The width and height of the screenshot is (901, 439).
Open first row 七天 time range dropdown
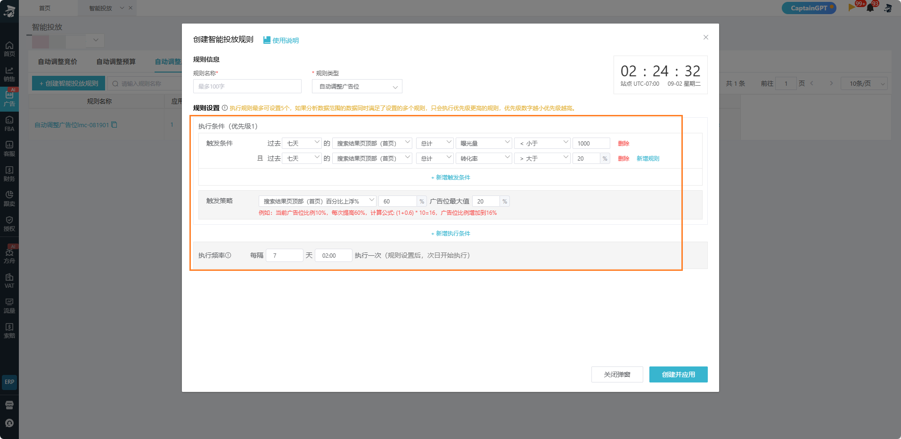302,143
